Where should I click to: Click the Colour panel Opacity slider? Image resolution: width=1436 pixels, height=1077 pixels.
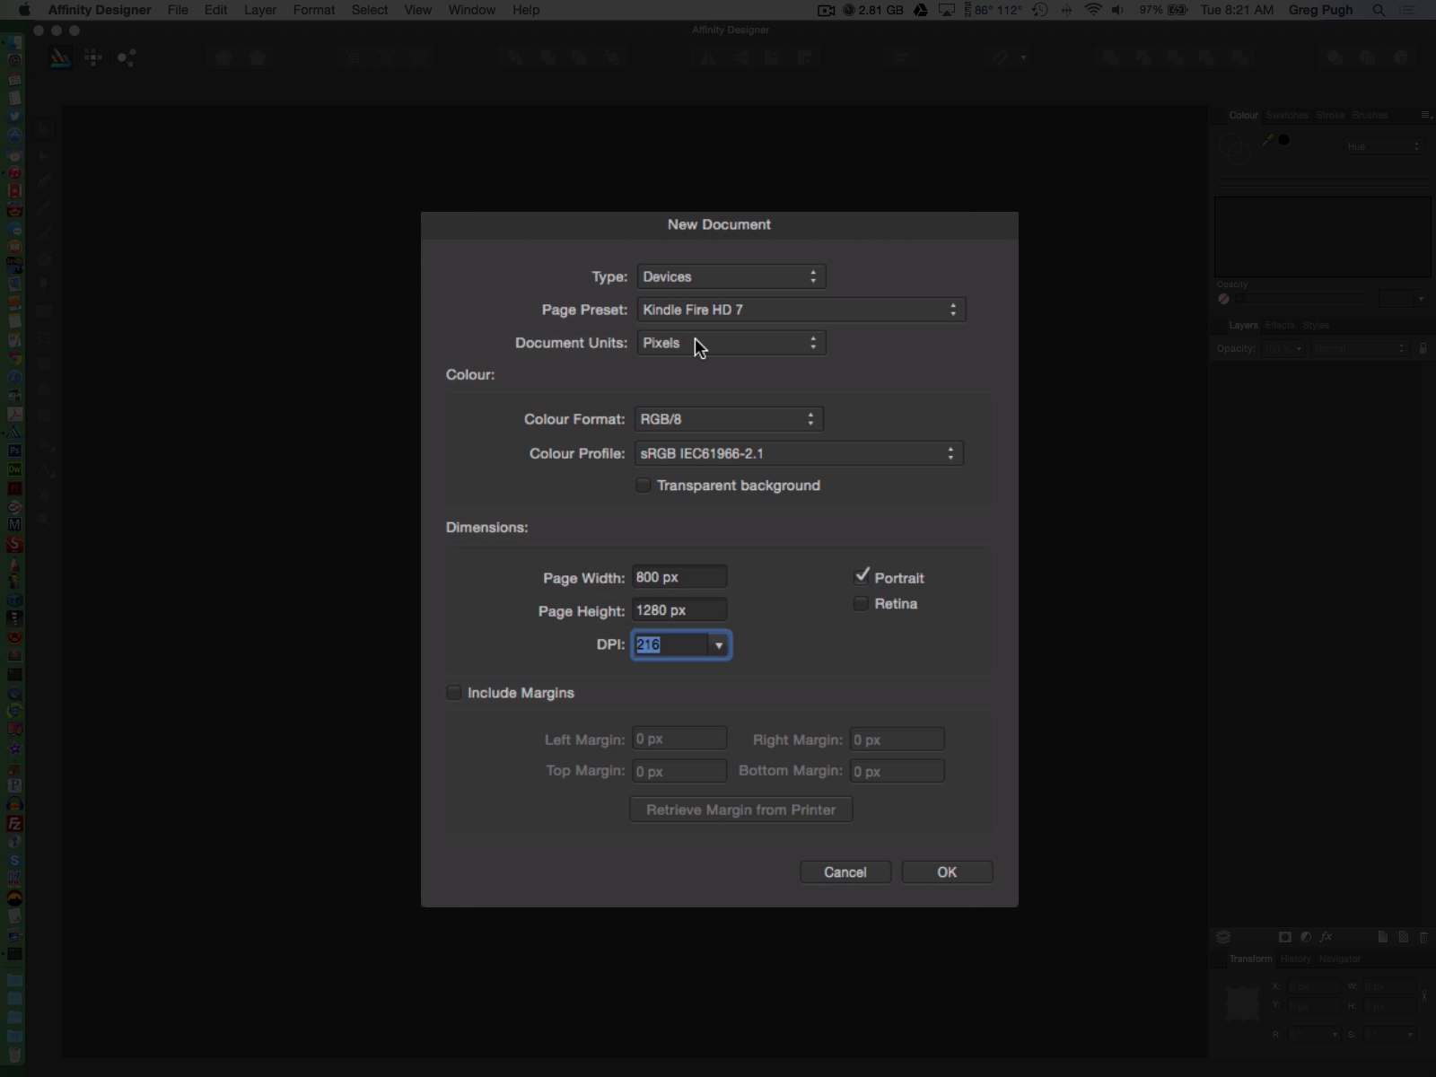[1301, 299]
